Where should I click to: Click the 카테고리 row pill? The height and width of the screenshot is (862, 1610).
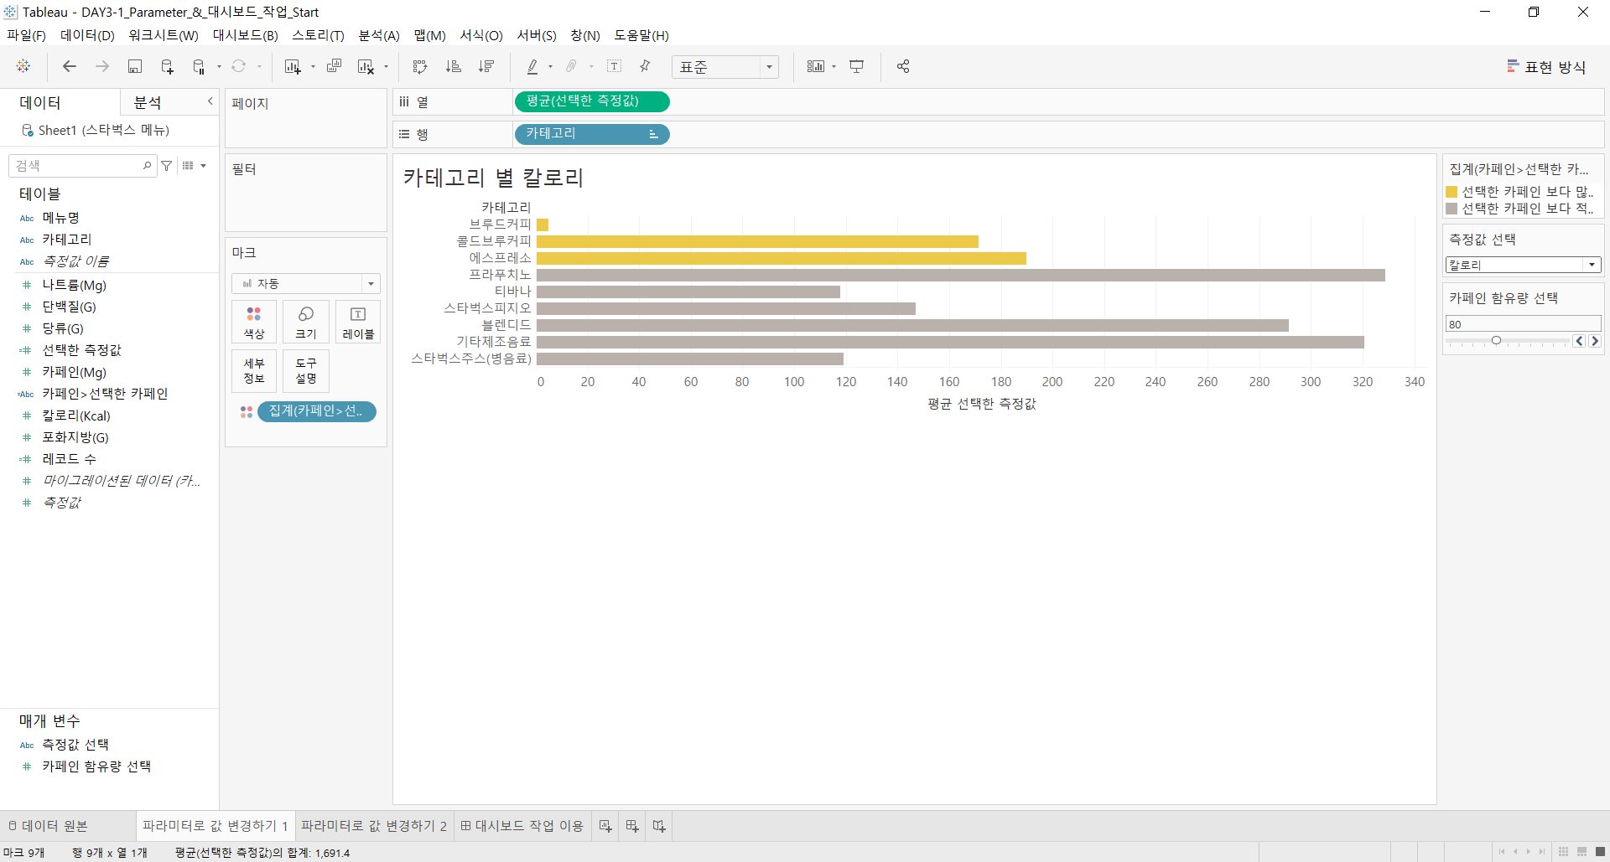(x=591, y=134)
